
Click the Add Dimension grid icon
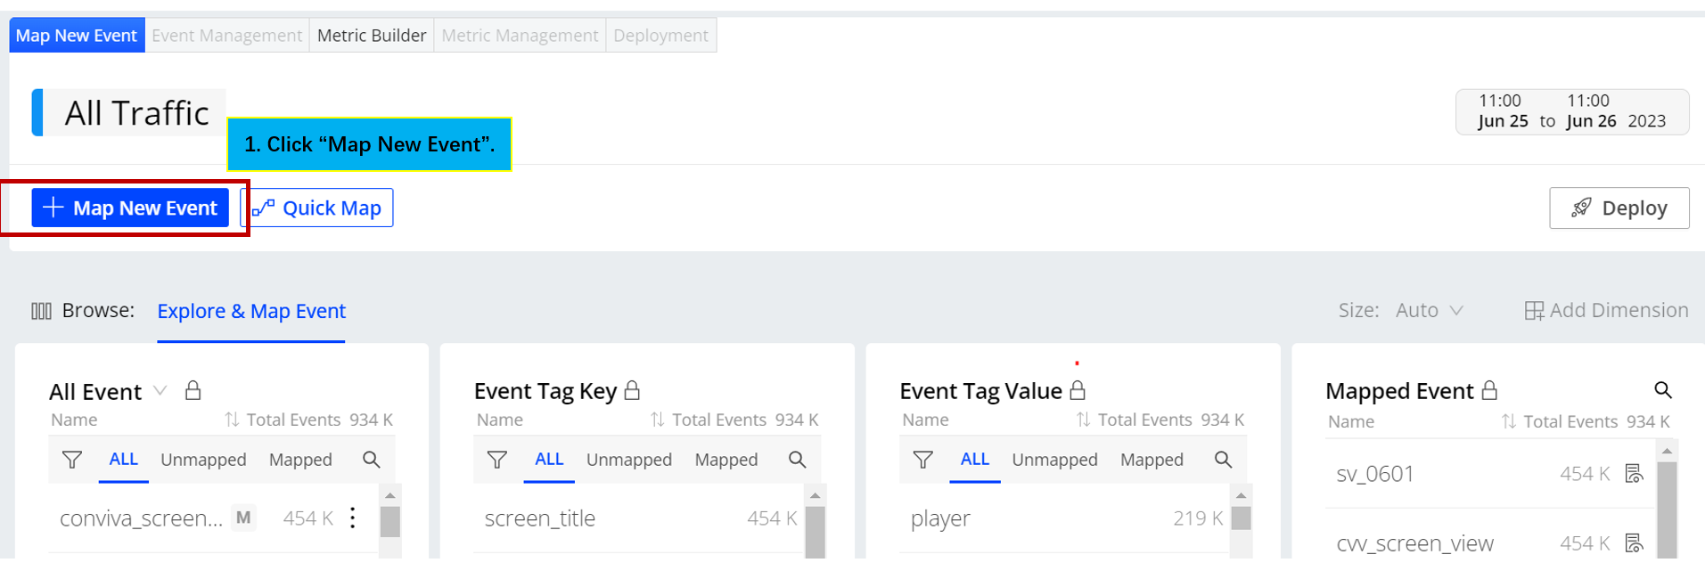coord(1534,311)
